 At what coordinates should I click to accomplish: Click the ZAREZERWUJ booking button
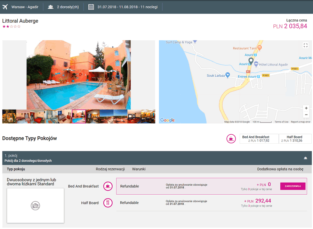click(292, 186)
